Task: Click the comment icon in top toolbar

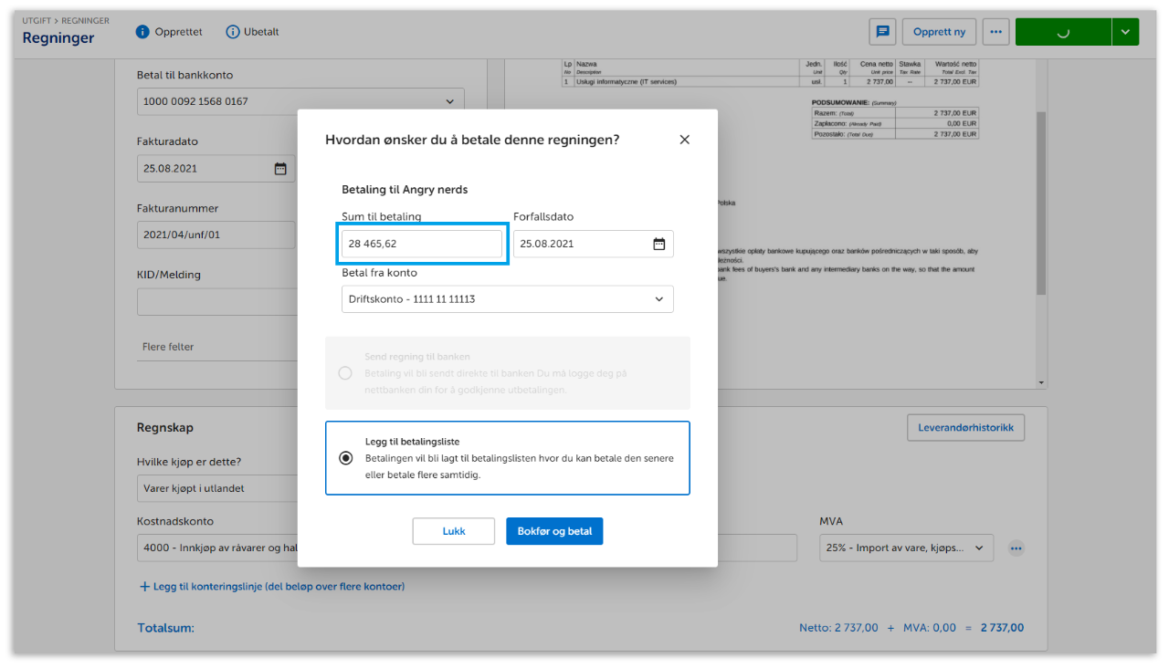Action: (882, 31)
